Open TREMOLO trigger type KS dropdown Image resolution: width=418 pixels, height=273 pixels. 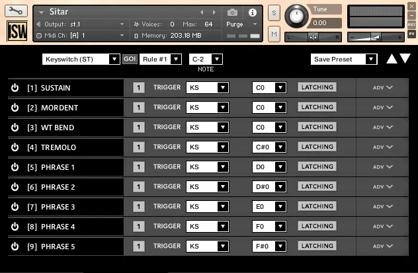coord(208,147)
